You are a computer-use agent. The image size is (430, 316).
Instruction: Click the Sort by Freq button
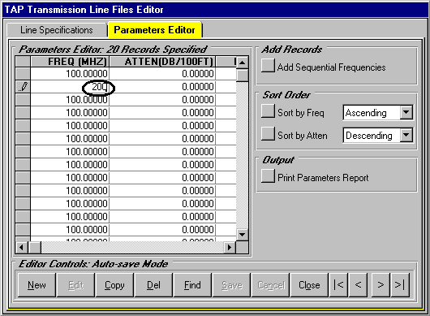click(268, 111)
